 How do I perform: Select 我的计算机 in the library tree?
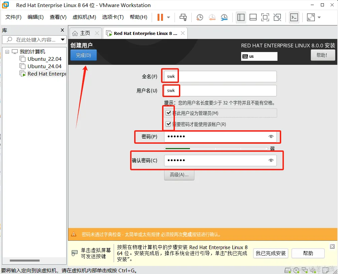point(32,52)
